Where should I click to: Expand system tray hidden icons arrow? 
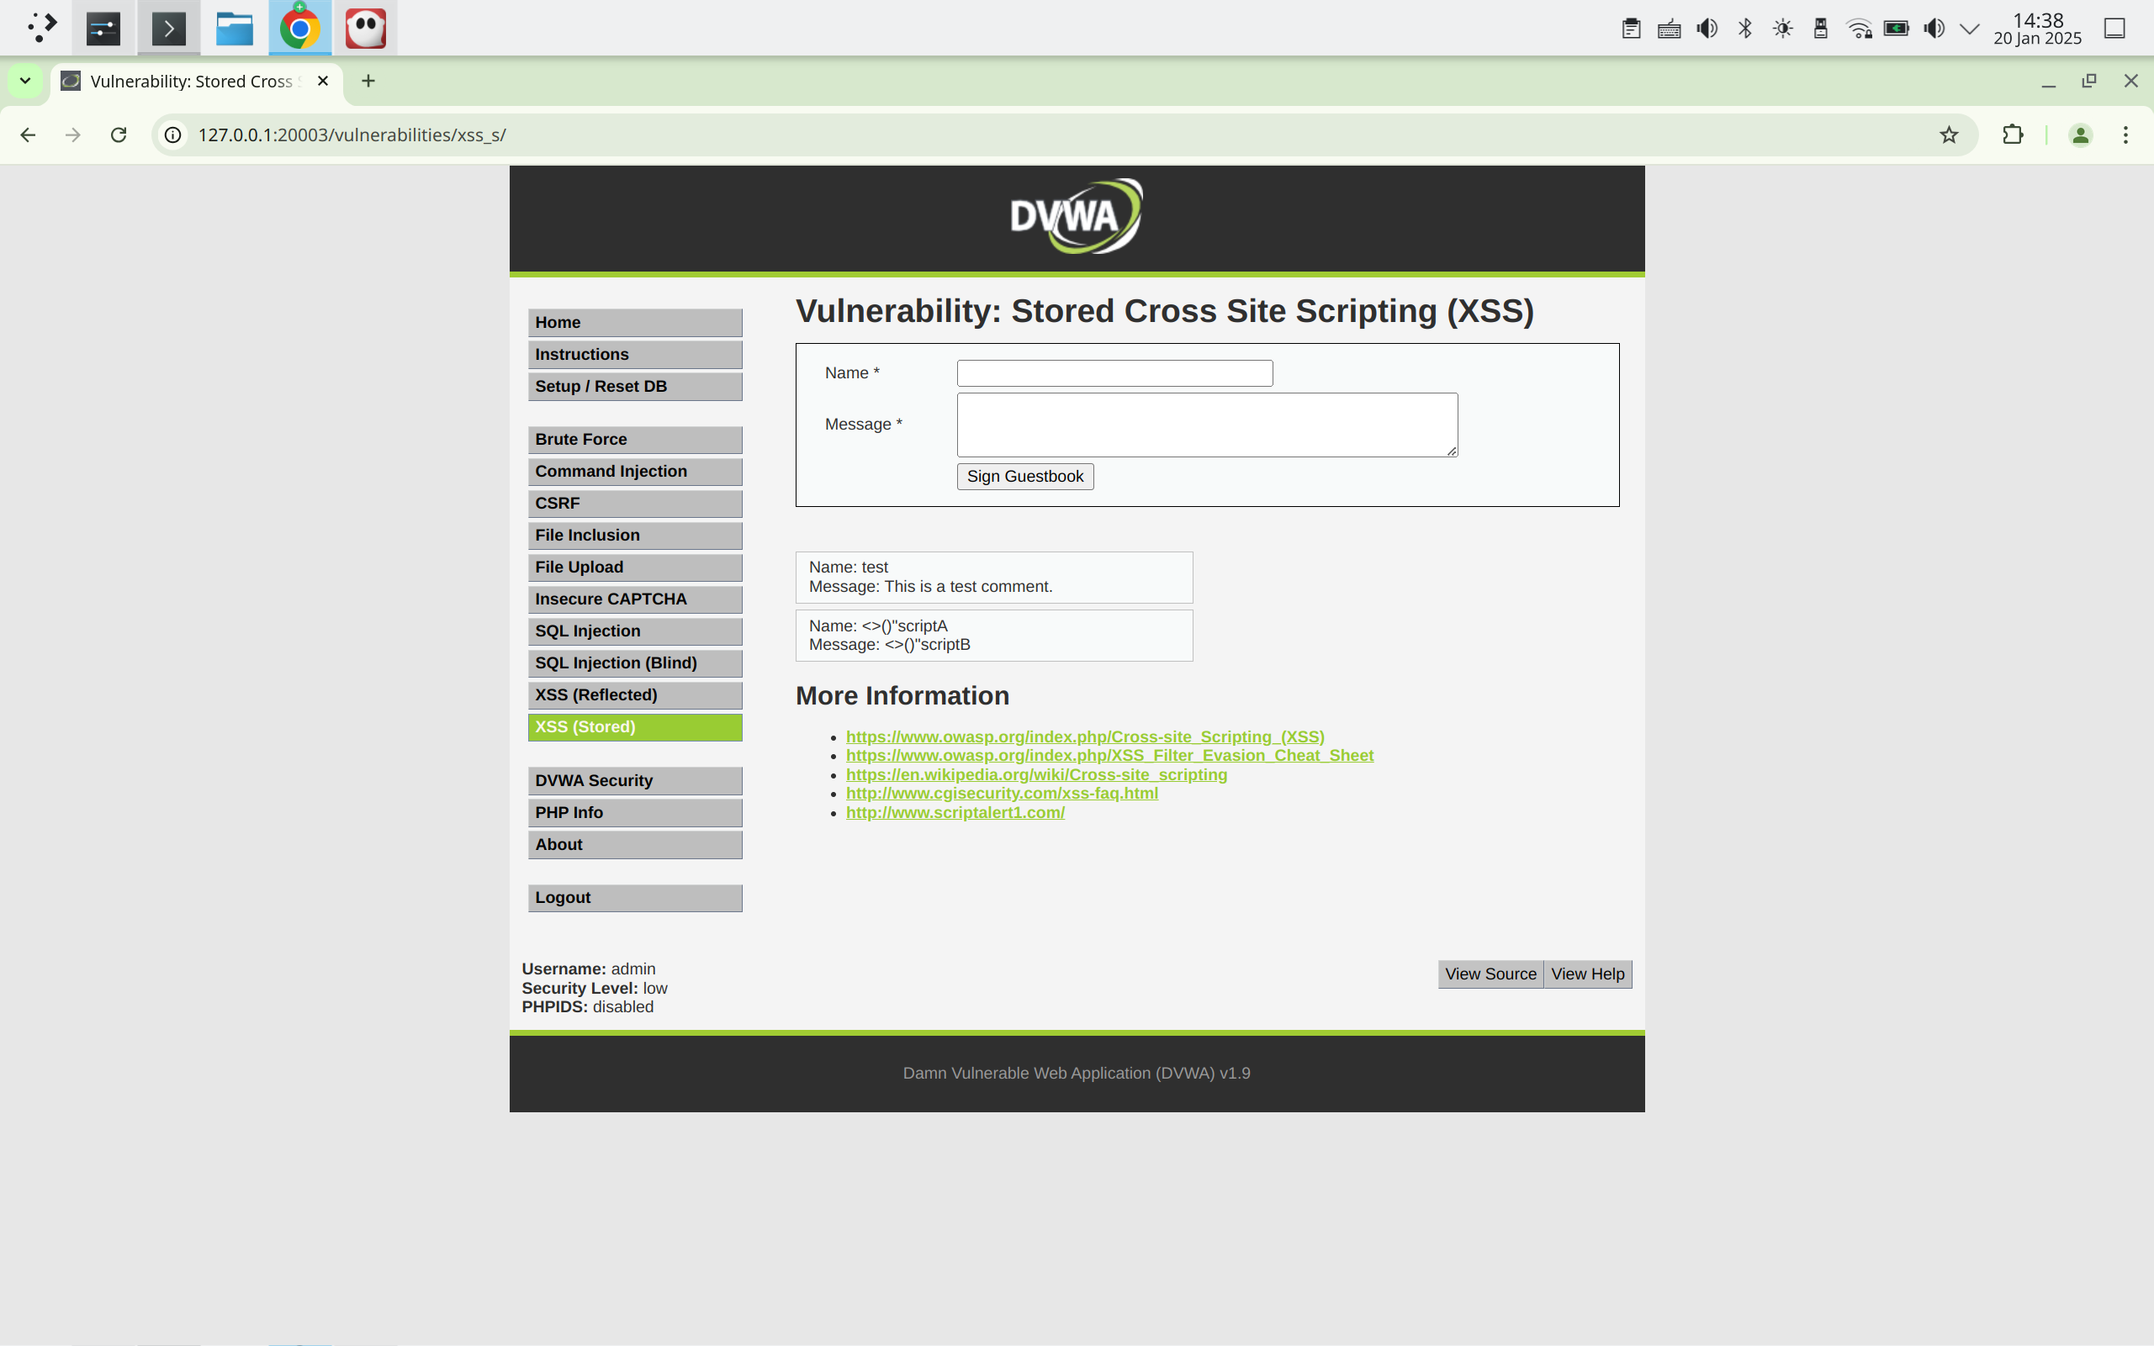pyautogui.click(x=1970, y=29)
